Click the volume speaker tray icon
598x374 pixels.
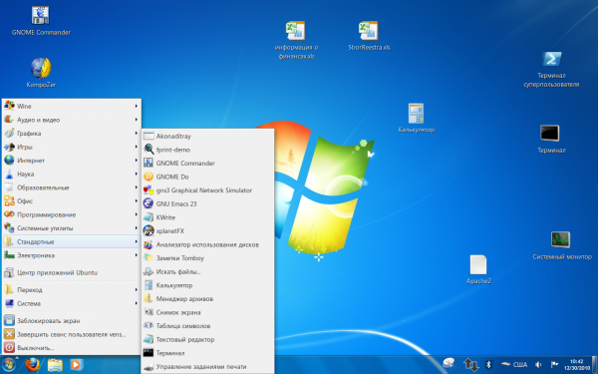coord(538,365)
